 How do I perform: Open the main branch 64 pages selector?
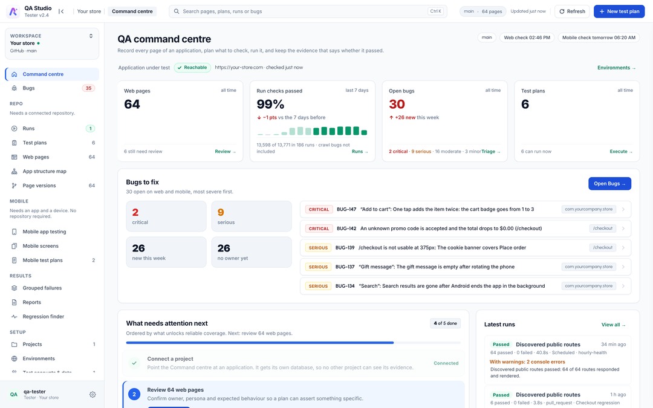pyautogui.click(x=482, y=11)
